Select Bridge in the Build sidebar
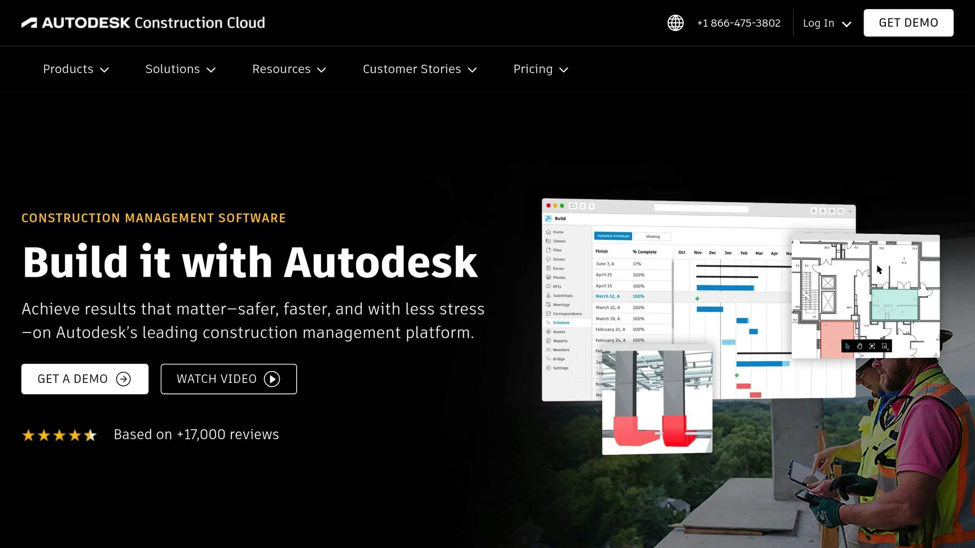 [x=556, y=359]
